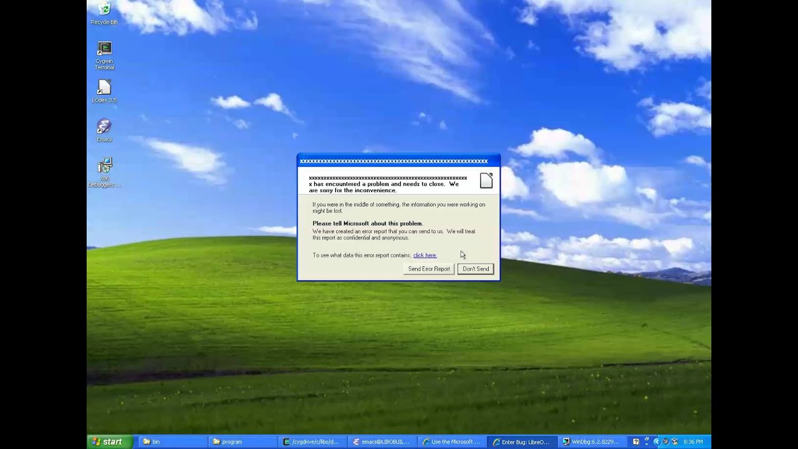Switch to the 'program' folder taskbar window
The height and width of the screenshot is (449, 798).
[242, 442]
